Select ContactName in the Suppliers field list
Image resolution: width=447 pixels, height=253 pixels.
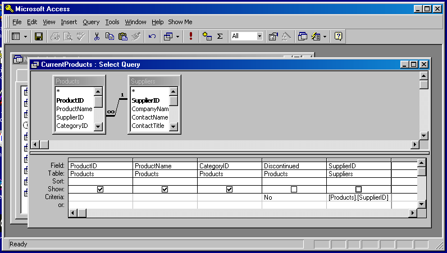click(x=150, y=117)
